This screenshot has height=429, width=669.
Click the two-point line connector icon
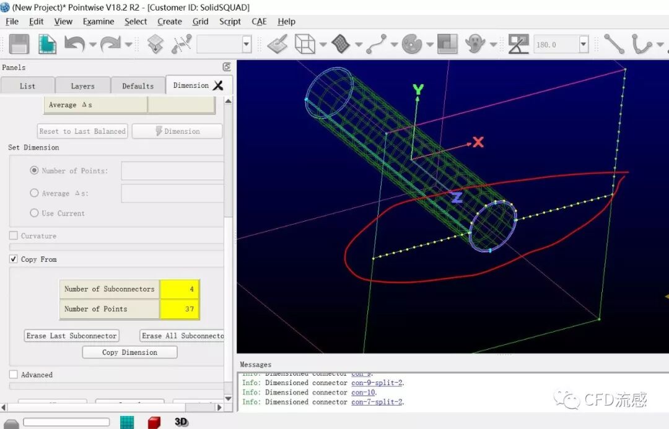pyautogui.click(x=614, y=44)
